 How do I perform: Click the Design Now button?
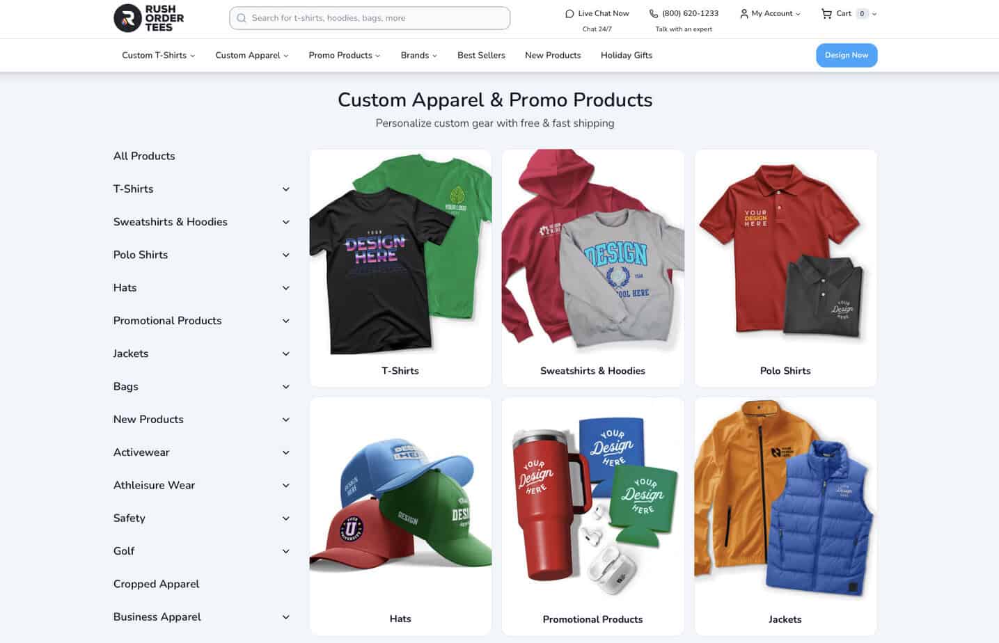pyautogui.click(x=847, y=55)
